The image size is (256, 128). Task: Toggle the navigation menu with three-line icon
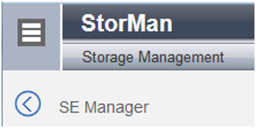[31, 32]
